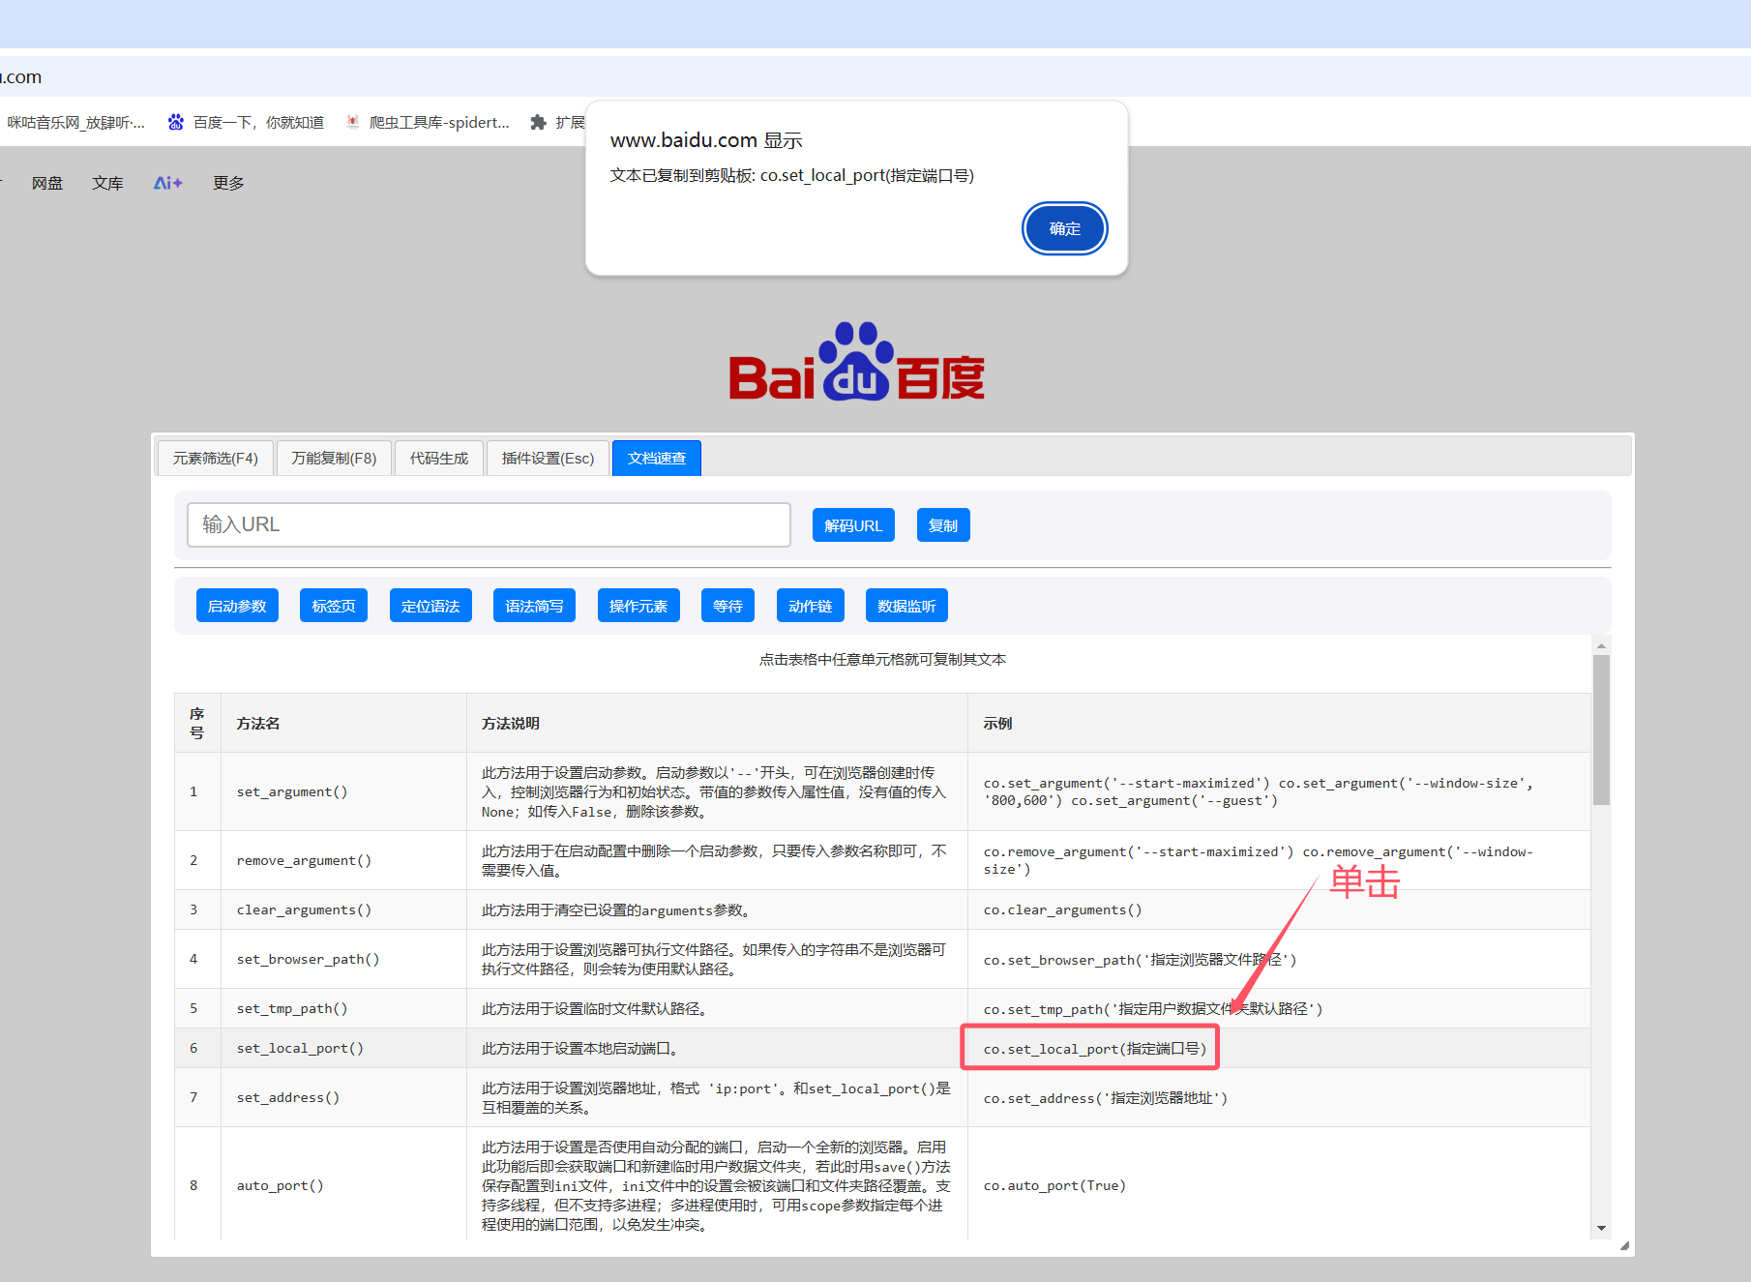Click the docs panel vertical scrollbar thumb

point(1601,730)
